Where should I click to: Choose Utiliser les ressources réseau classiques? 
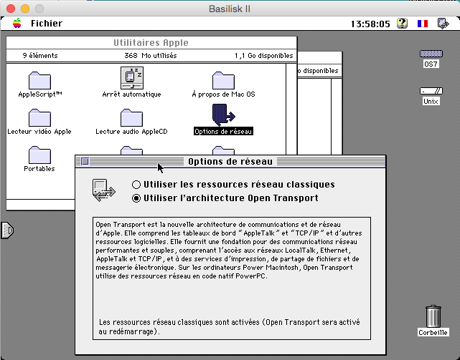233,185
